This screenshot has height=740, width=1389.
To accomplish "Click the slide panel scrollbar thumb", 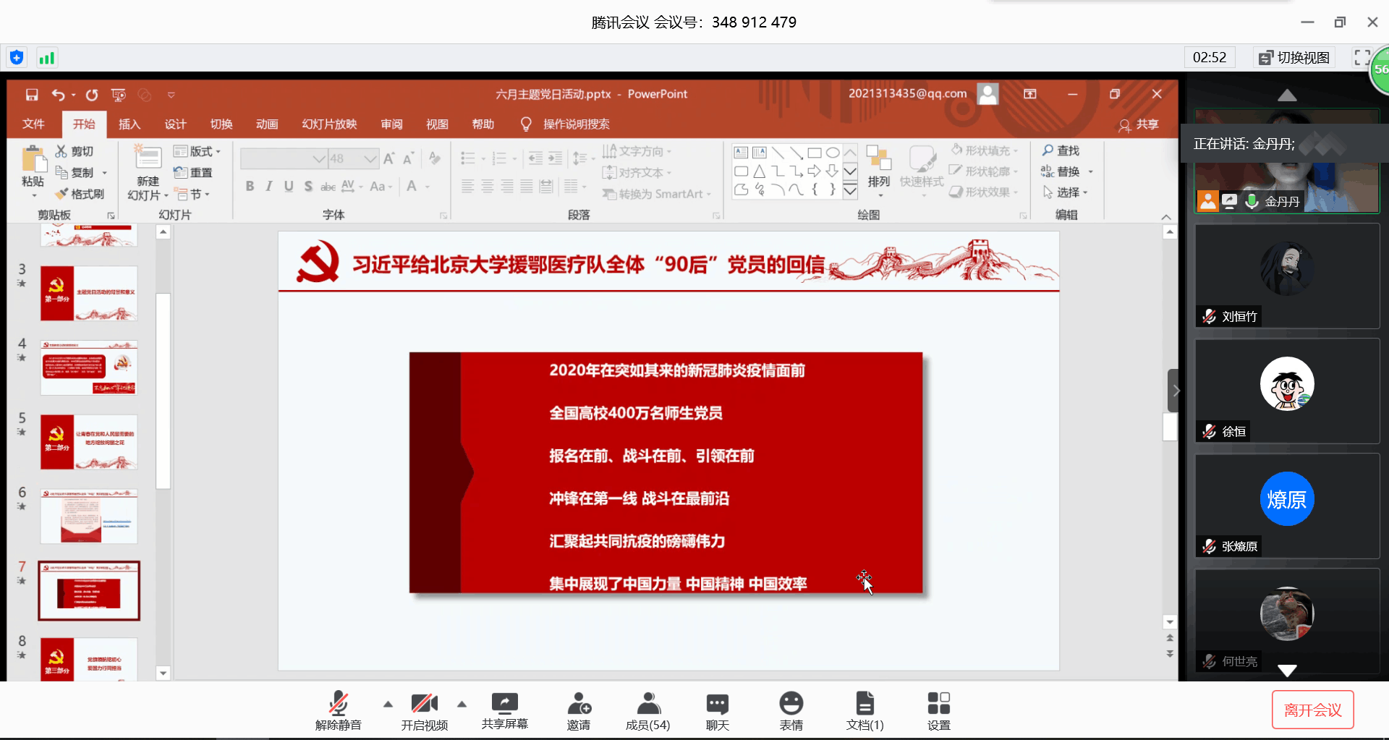I will click(163, 391).
